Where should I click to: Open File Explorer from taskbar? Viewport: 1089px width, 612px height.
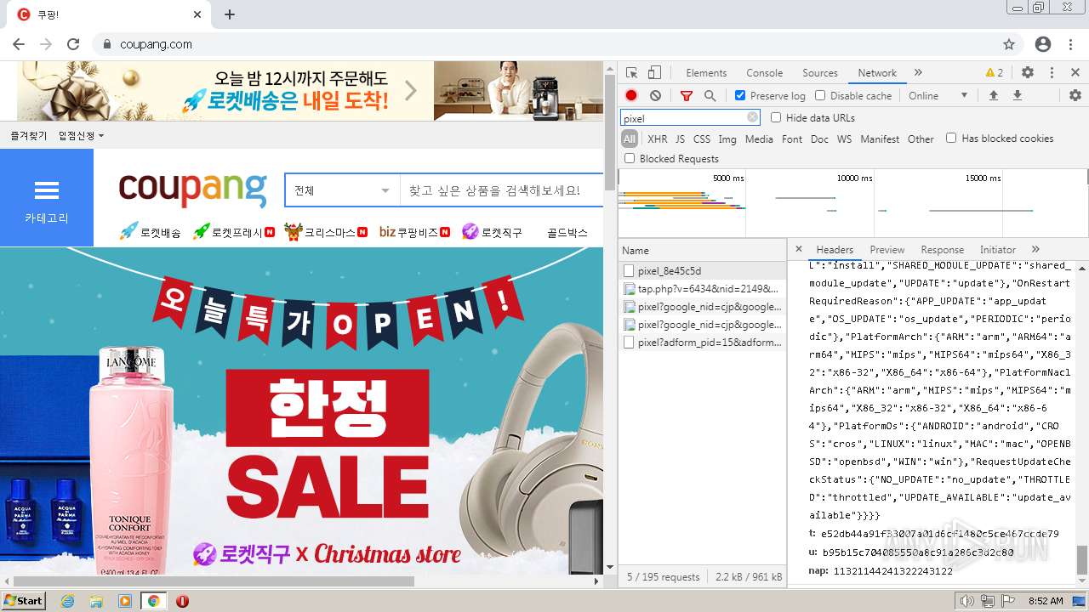(96, 601)
